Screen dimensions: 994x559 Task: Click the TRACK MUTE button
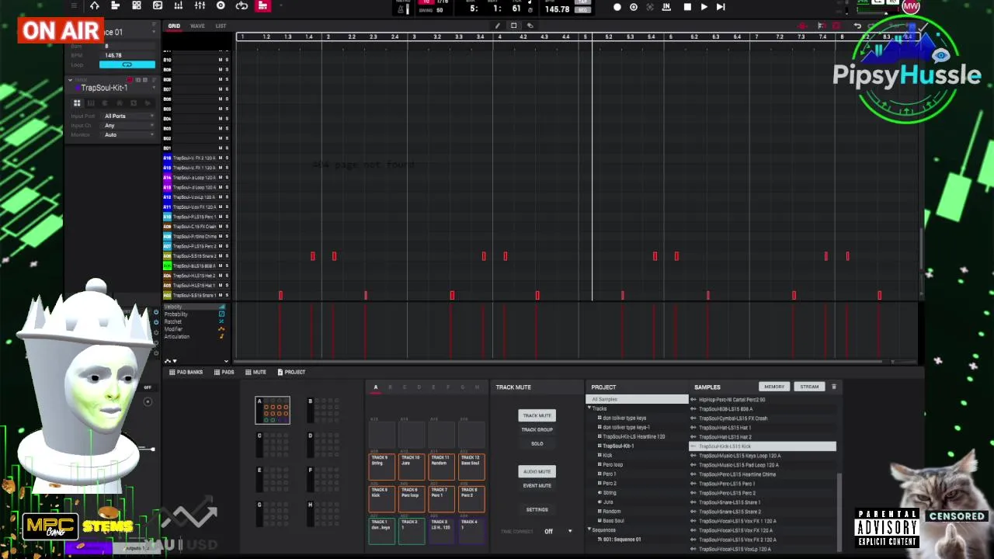[537, 415]
